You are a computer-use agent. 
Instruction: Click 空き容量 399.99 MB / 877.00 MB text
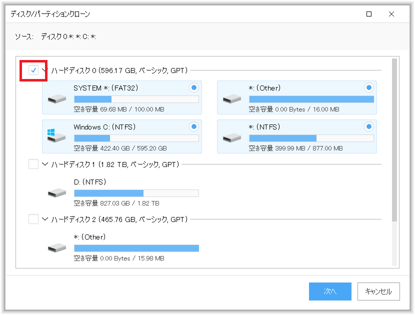[x=295, y=148]
